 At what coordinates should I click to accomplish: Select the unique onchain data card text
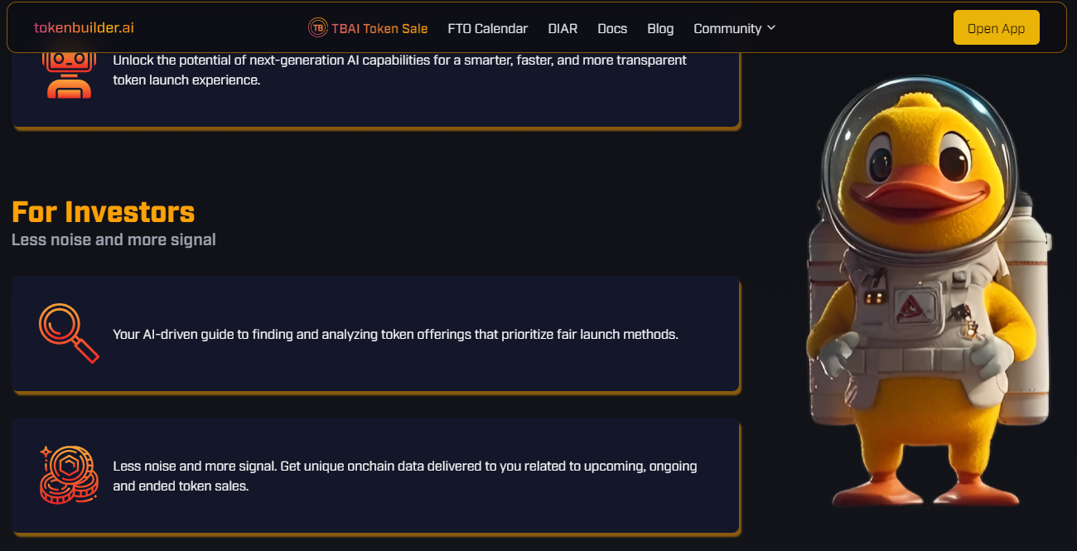point(404,476)
